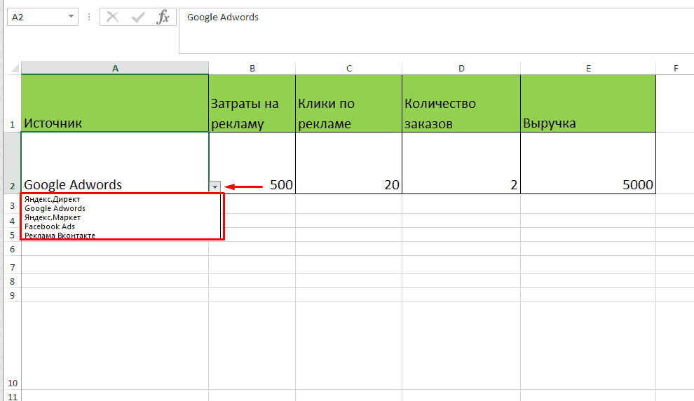Select row 10 header
Viewport: 694px width, 401px height.
(x=13, y=346)
